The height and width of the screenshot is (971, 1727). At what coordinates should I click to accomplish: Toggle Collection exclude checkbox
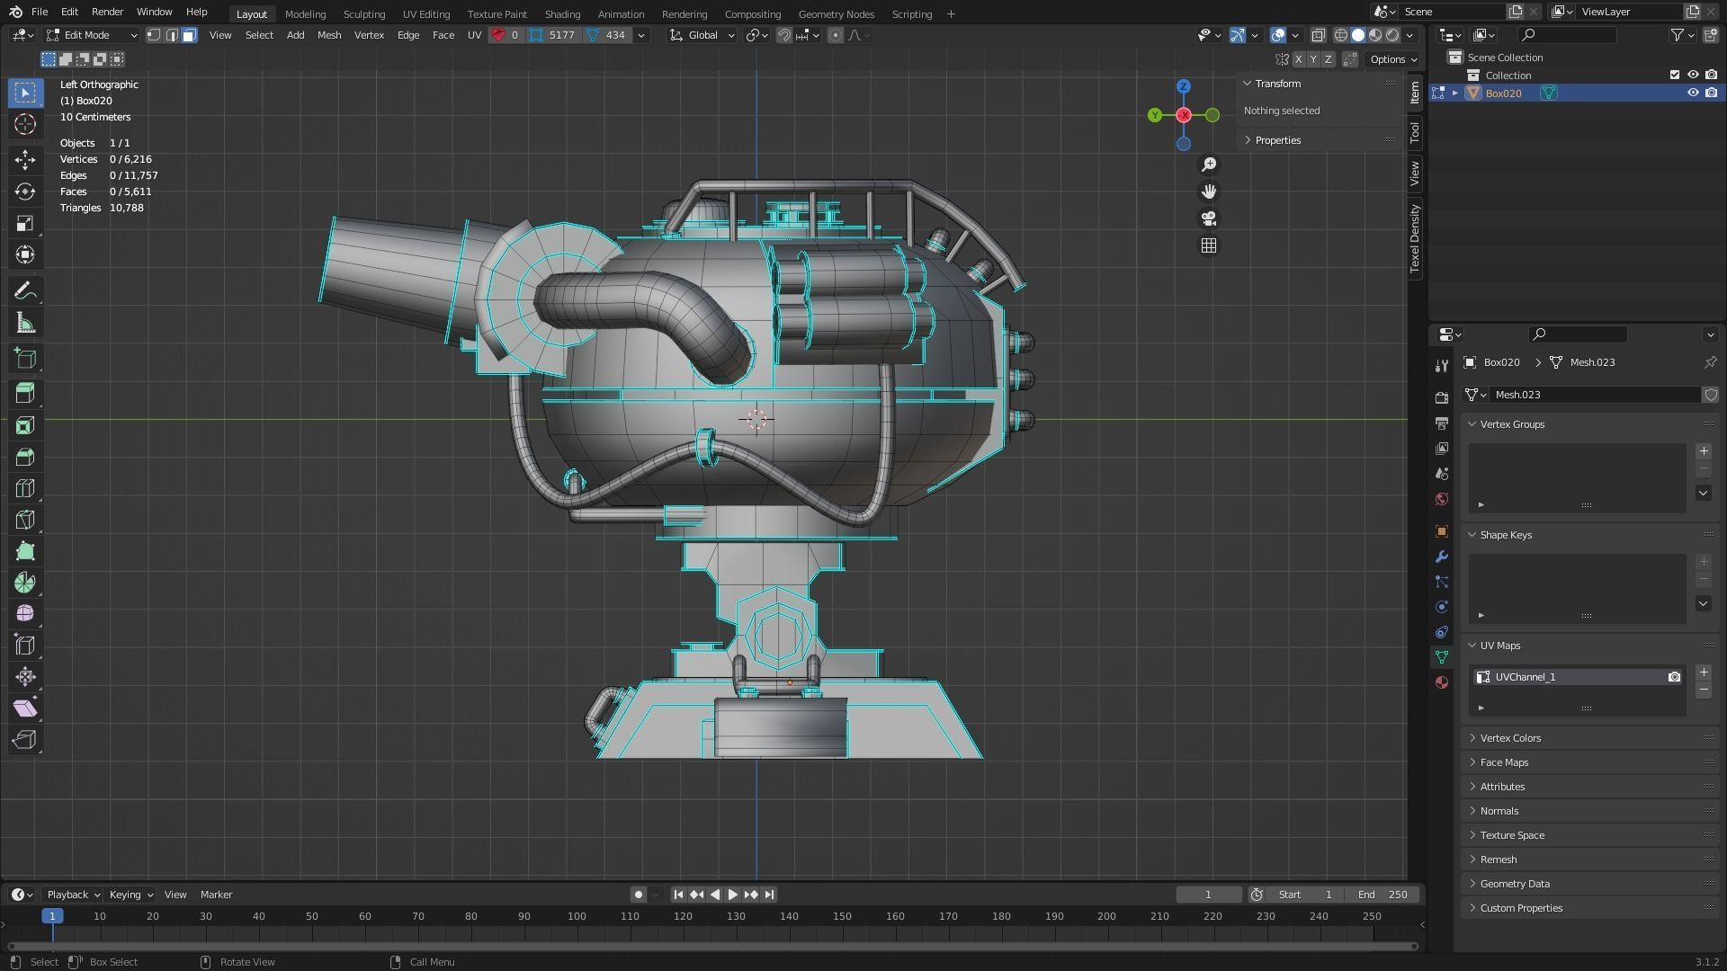pos(1675,75)
